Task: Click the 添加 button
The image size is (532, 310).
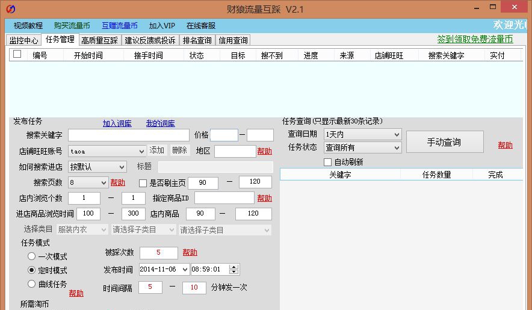Action: click(156, 150)
